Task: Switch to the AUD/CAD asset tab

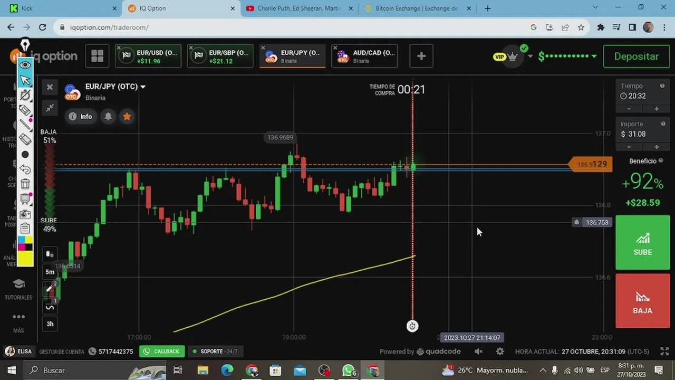Action: 364,56
